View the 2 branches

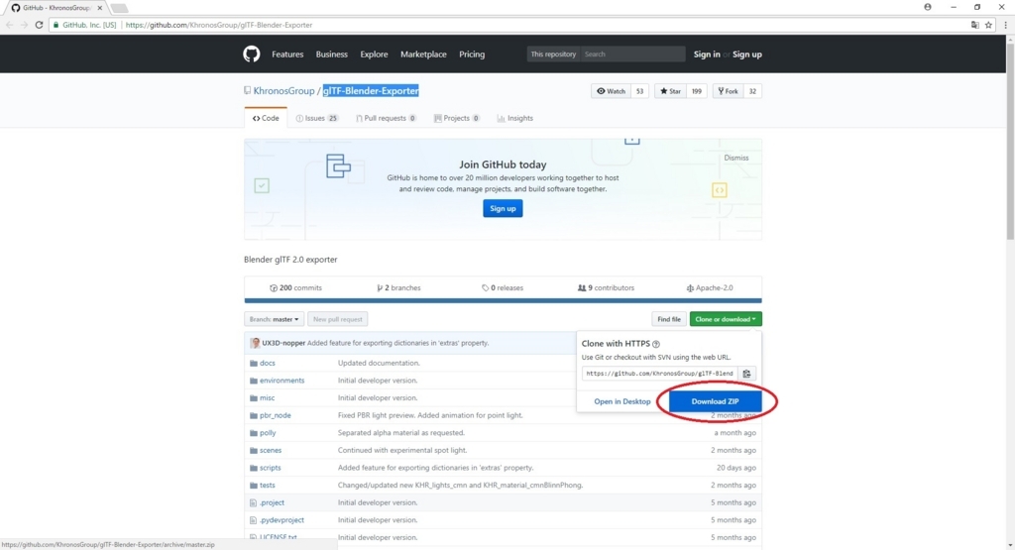398,288
